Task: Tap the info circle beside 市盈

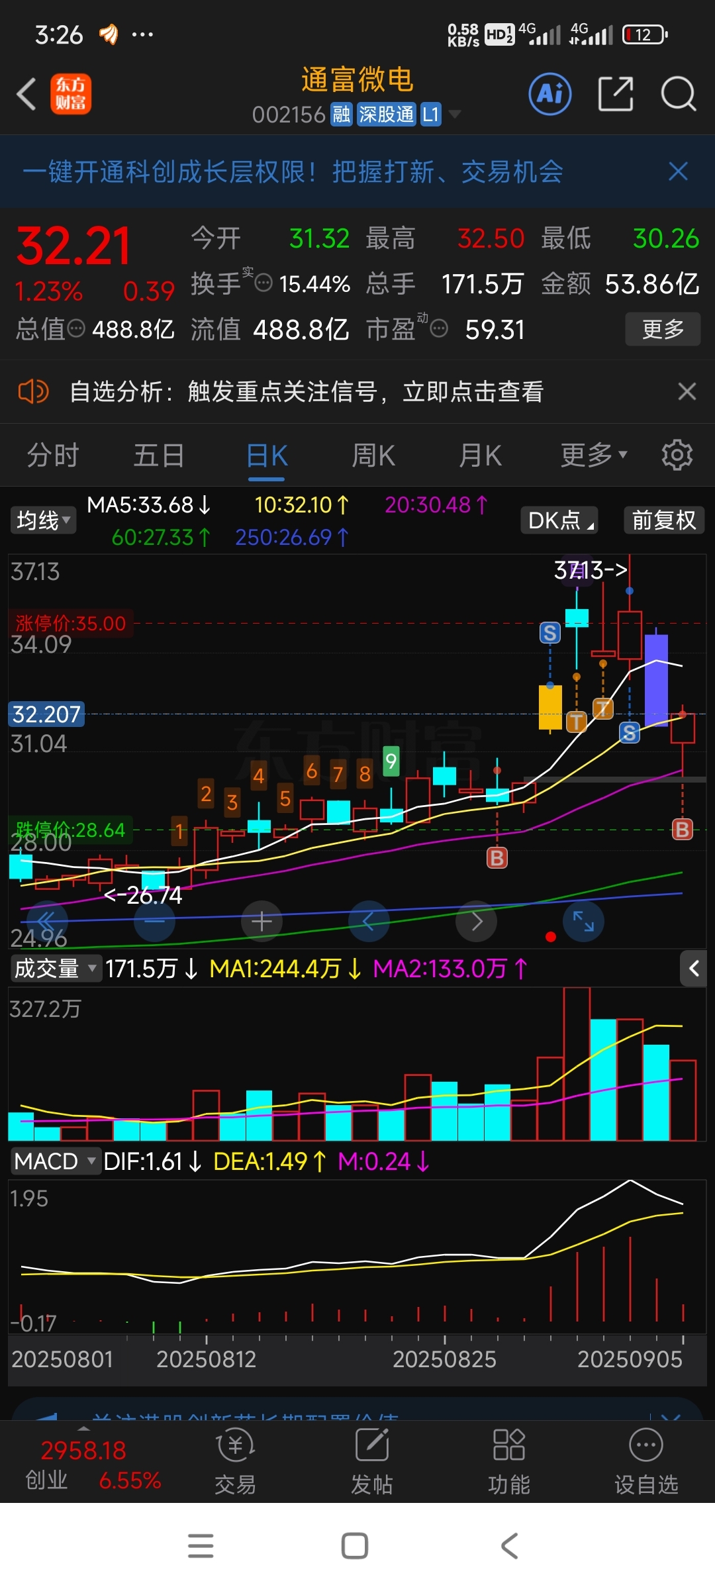Action: [x=439, y=328]
